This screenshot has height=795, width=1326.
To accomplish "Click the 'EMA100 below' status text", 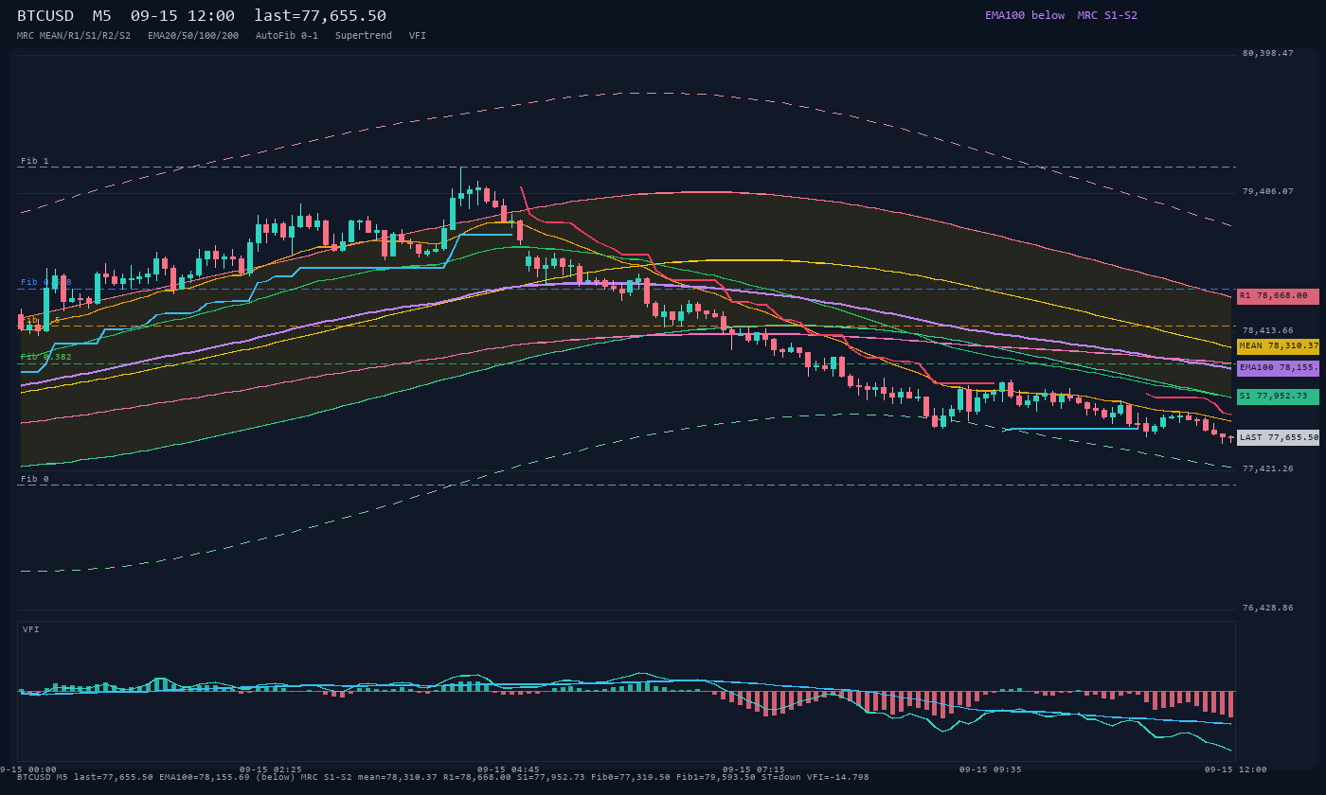I will coord(1025,15).
